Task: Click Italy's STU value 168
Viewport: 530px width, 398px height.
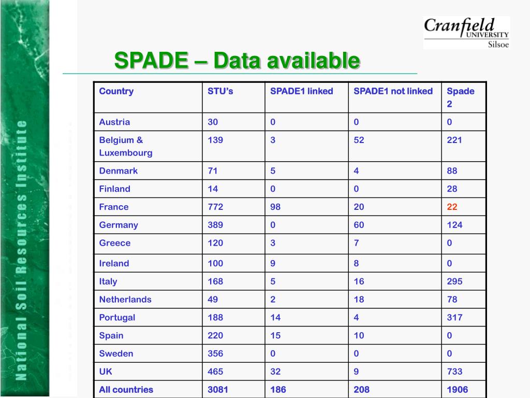Action: pyautogui.click(x=215, y=281)
